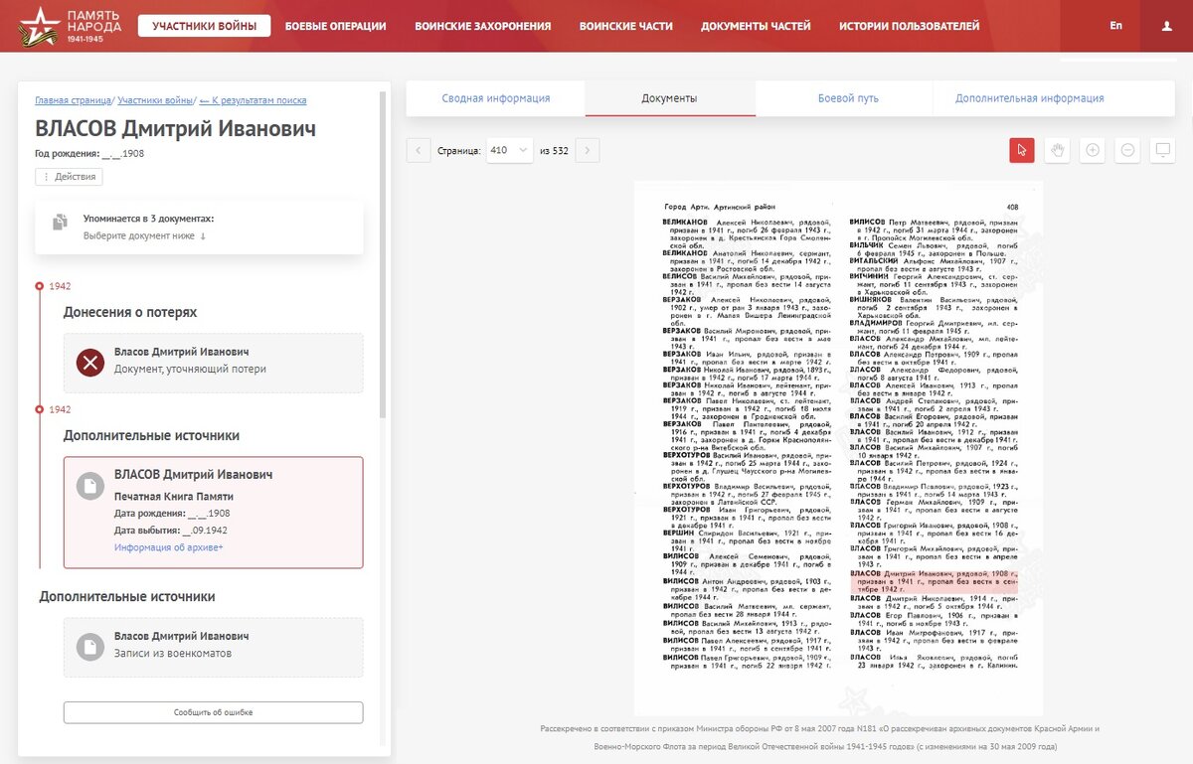Open Информация об архиве+ link

(x=169, y=547)
